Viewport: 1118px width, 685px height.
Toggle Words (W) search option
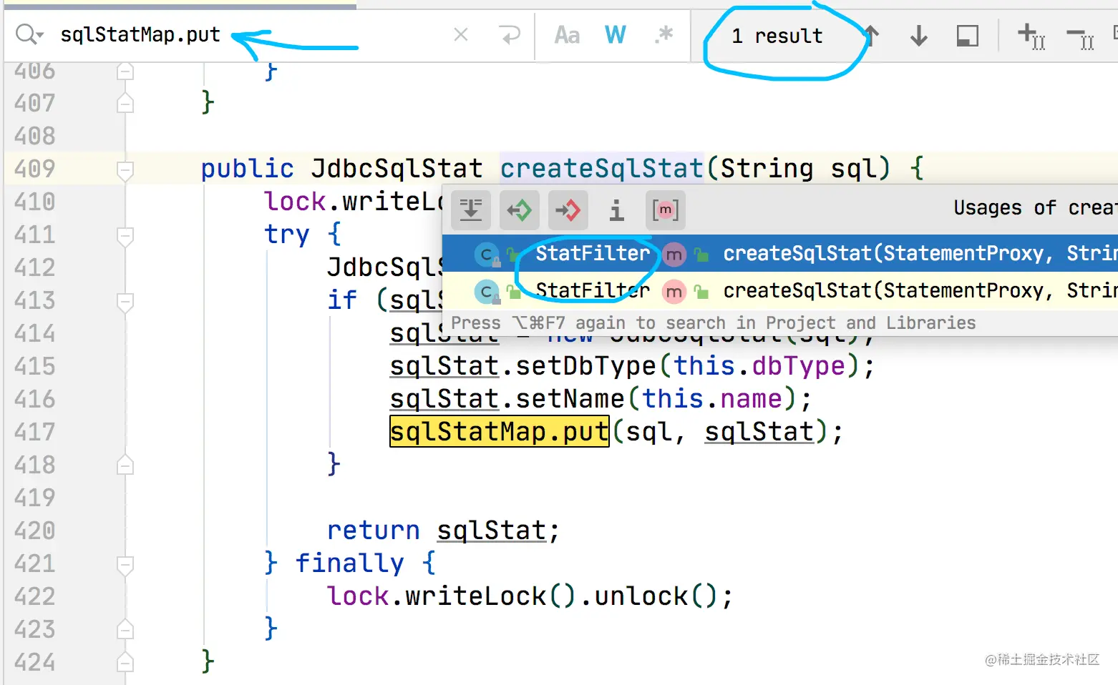616,34
